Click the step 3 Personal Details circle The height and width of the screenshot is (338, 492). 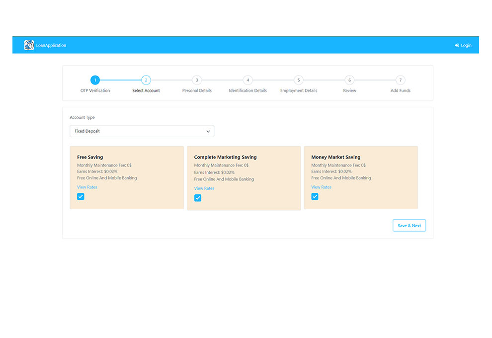click(x=197, y=80)
